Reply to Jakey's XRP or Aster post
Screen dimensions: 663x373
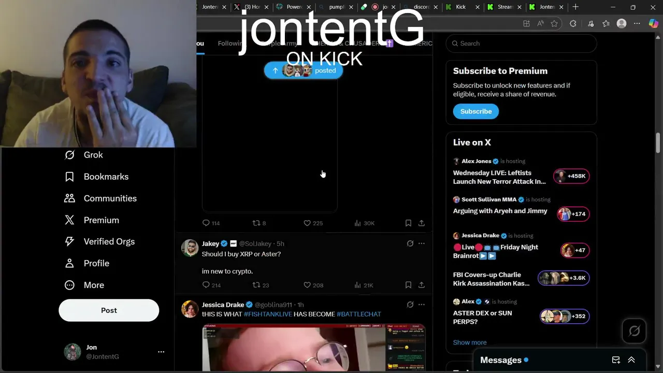[x=211, y=285]
